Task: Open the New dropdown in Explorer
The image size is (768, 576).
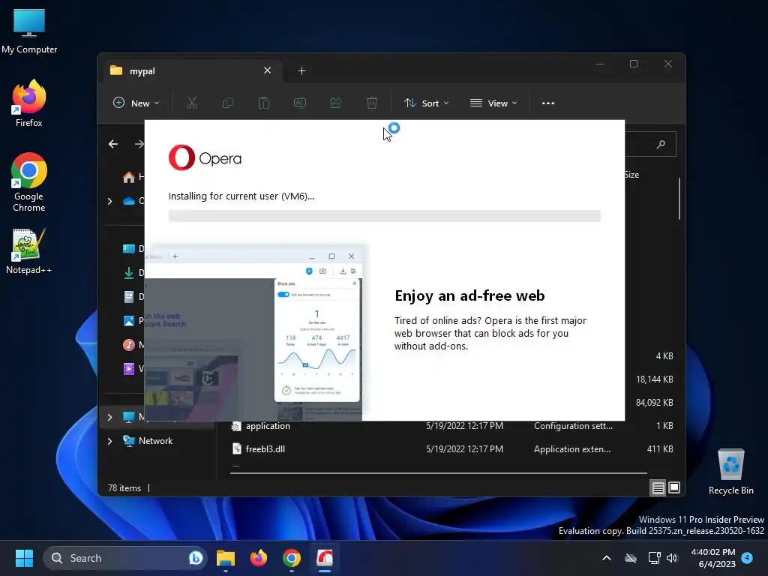Action: click(x=136, y=103)
